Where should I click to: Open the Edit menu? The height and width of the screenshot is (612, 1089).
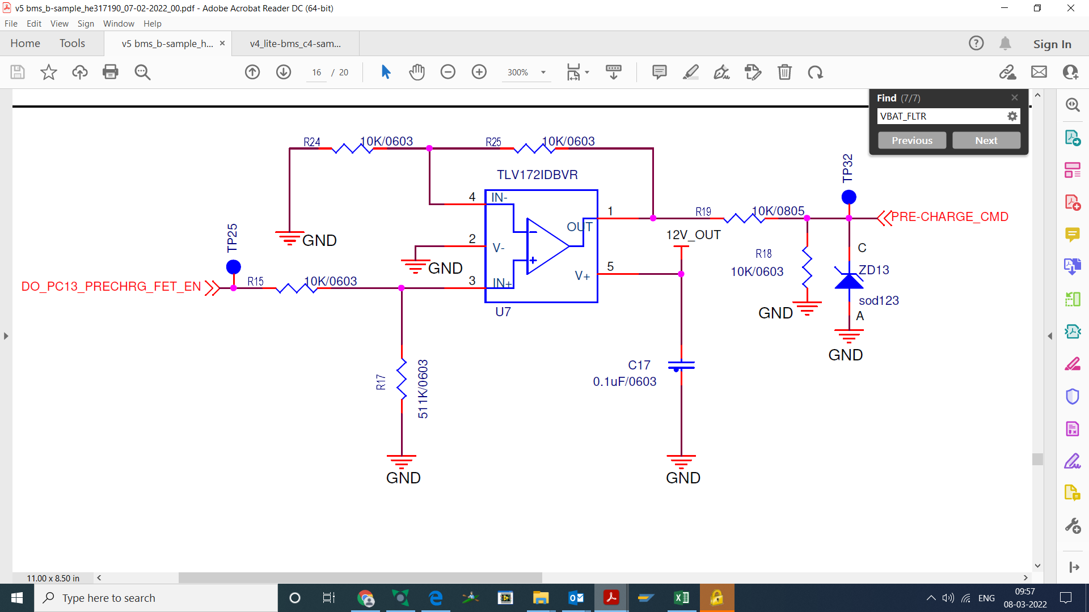pyautogui.click(x=34, y=23)
